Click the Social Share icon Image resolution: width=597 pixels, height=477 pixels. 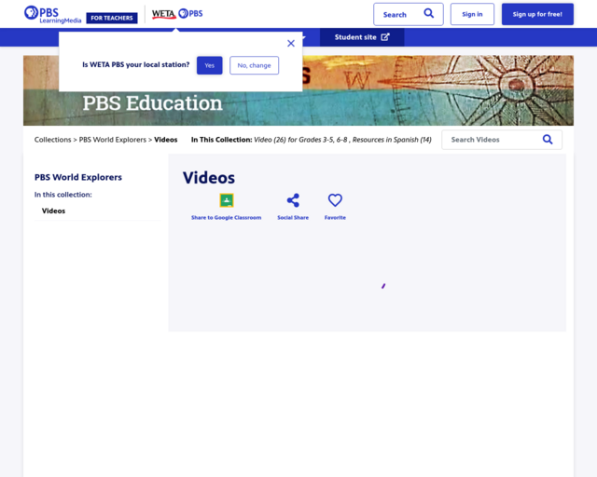293,200
